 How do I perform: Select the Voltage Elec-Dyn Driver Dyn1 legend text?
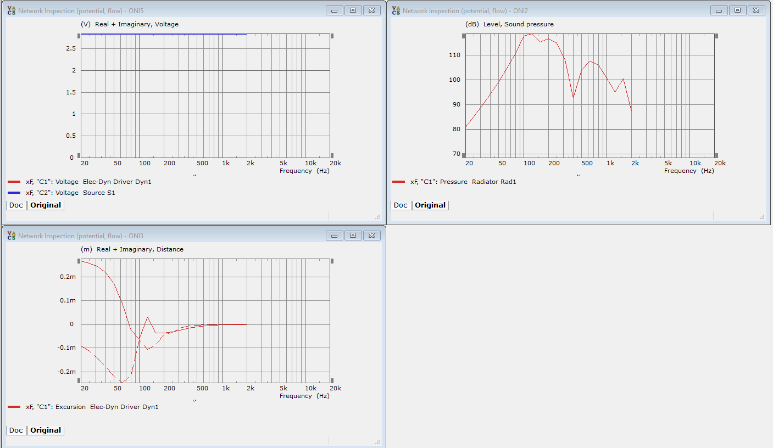pos(88,182)
